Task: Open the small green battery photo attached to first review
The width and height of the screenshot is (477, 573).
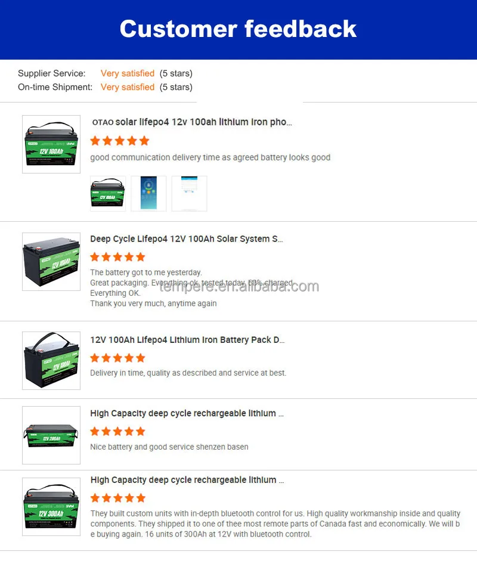Action: click(x=108, y=194)
